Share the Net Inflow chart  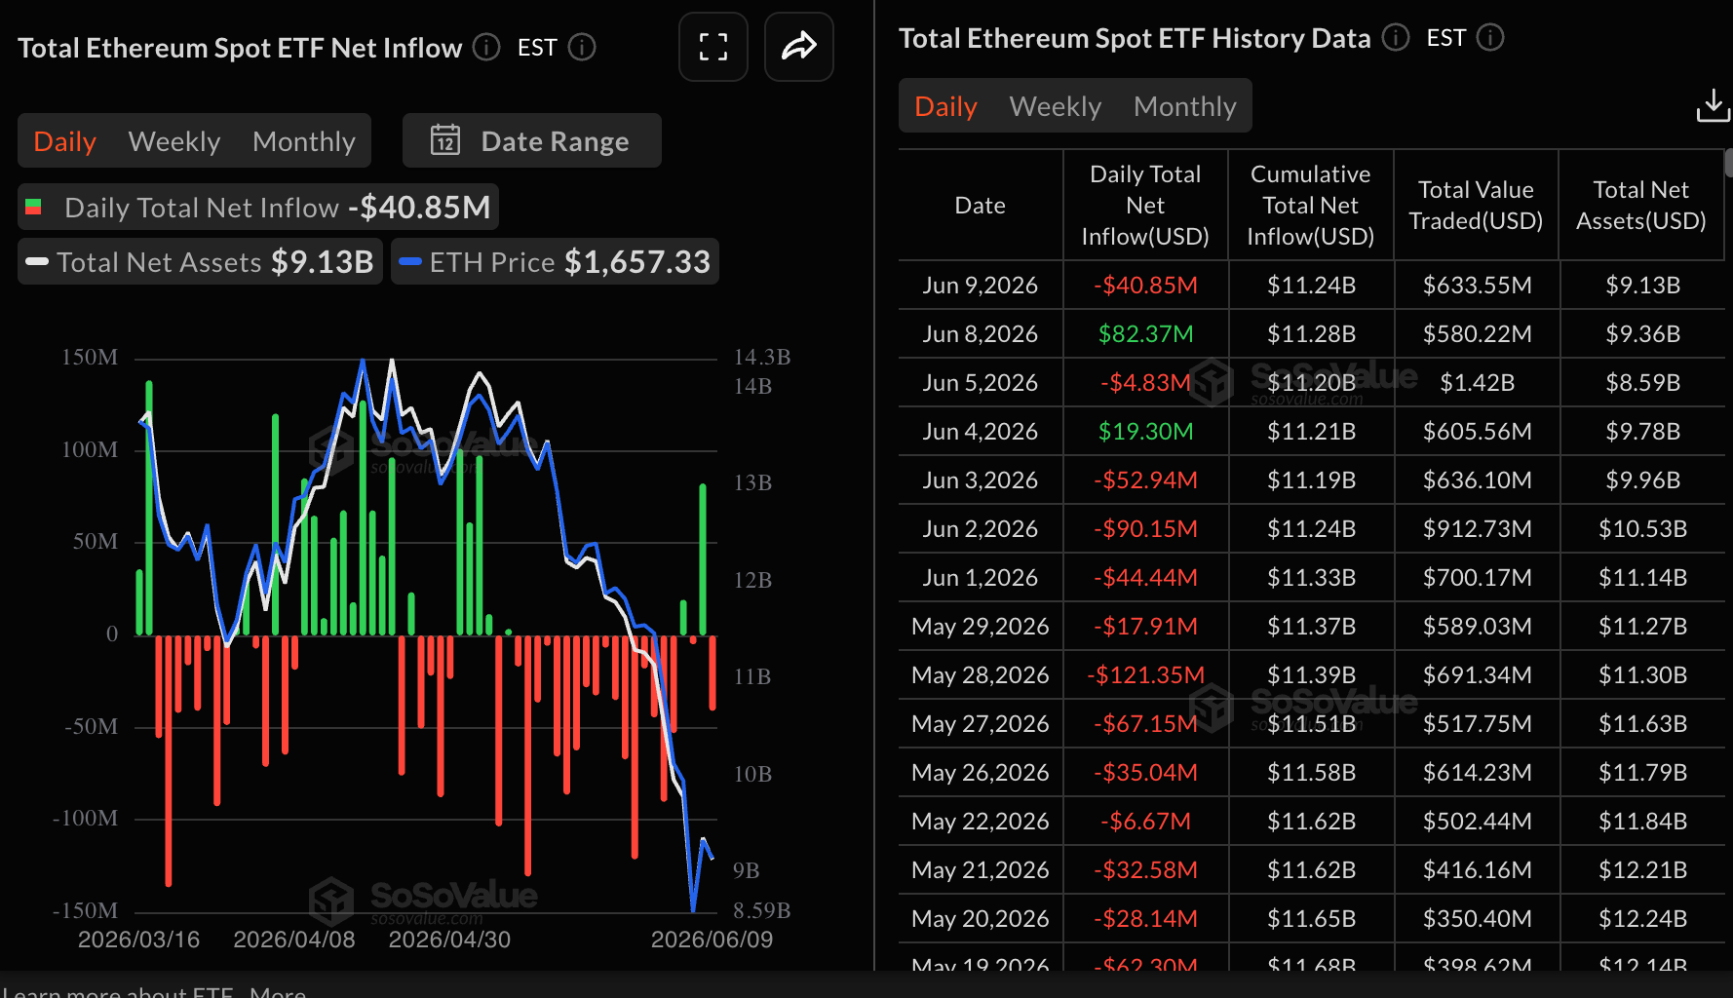799,47
